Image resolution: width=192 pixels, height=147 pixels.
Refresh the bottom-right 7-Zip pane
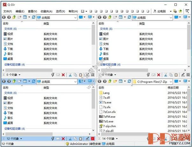click(129, 81)
